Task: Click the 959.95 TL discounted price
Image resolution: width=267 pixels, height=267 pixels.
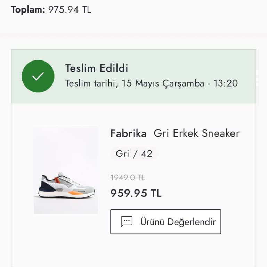Action: point(136,193)
